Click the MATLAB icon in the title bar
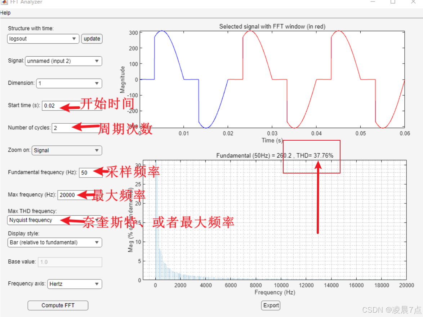Screen dimensions: 423x317 click(x=4, y=2)
